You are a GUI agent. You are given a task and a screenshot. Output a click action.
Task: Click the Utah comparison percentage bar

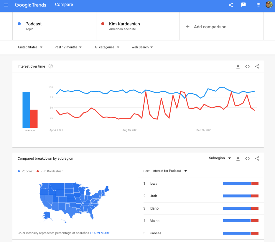point(241,196)
